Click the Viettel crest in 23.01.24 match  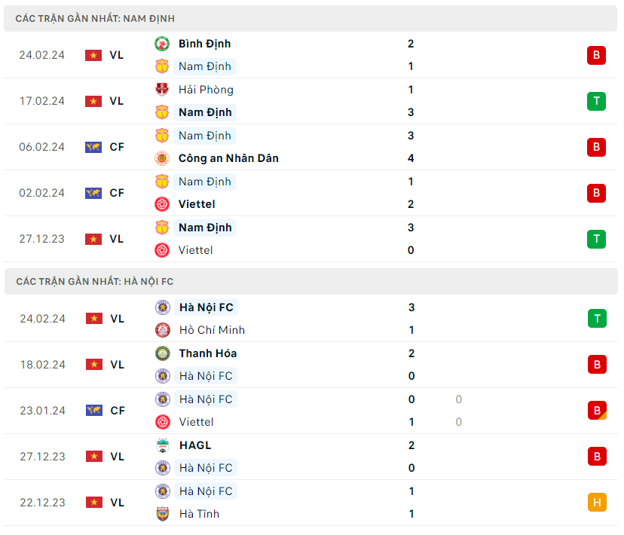pyautogui.click(x=163, y=422)
